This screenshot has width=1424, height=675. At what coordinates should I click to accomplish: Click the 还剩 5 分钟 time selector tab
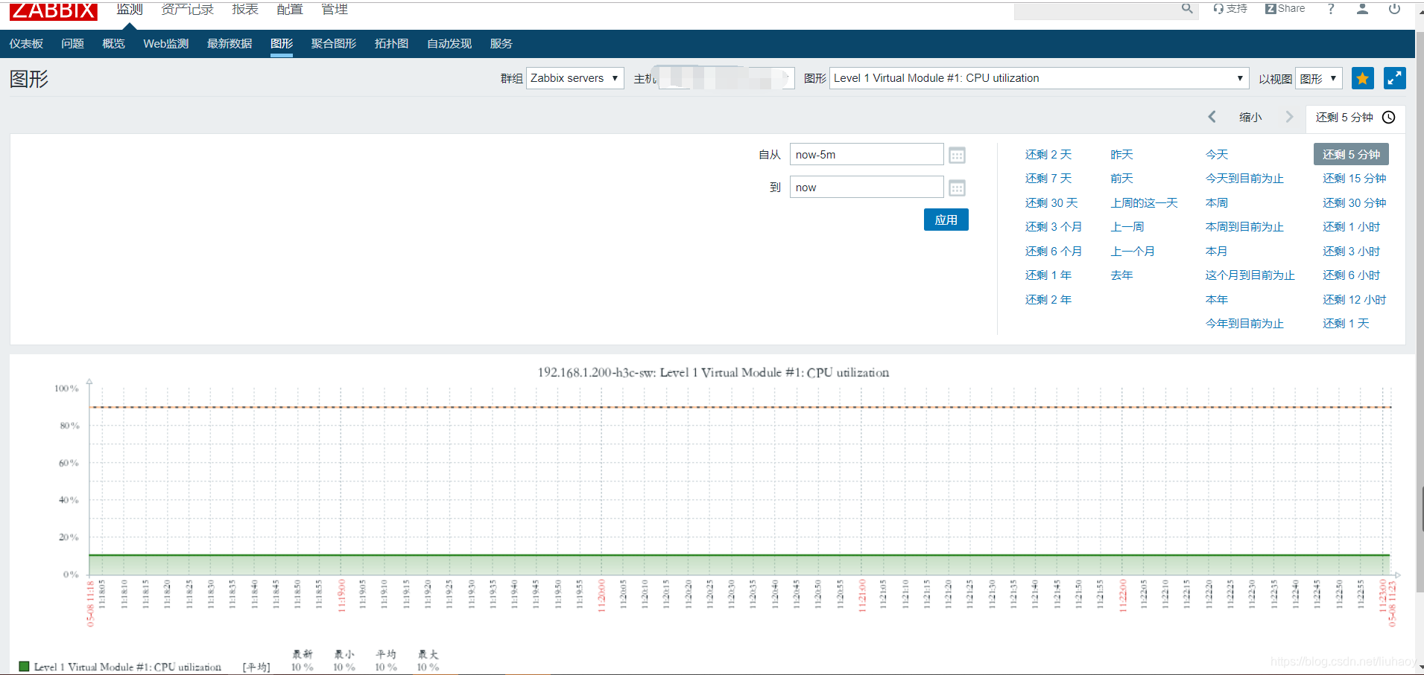[x=1355, y=118]
